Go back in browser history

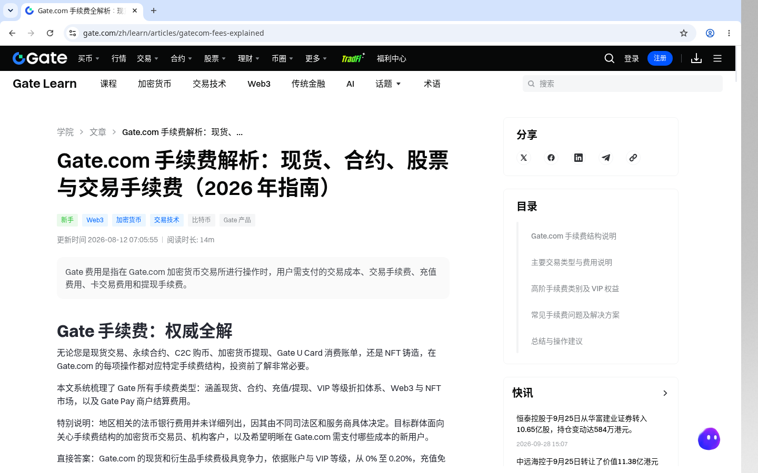click(12, 33)
